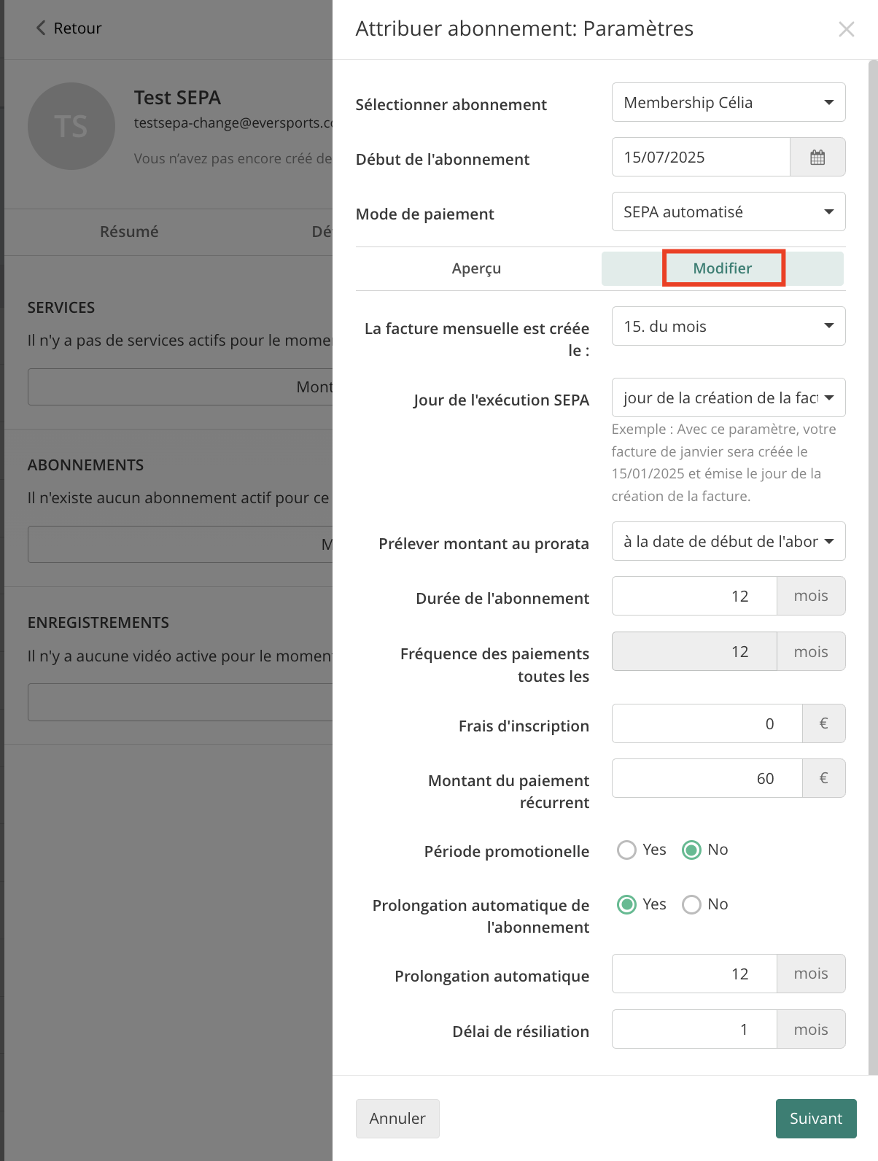
Task: Select No for Prolongation automatique de l'abonnement
Action: click(691, 904)
